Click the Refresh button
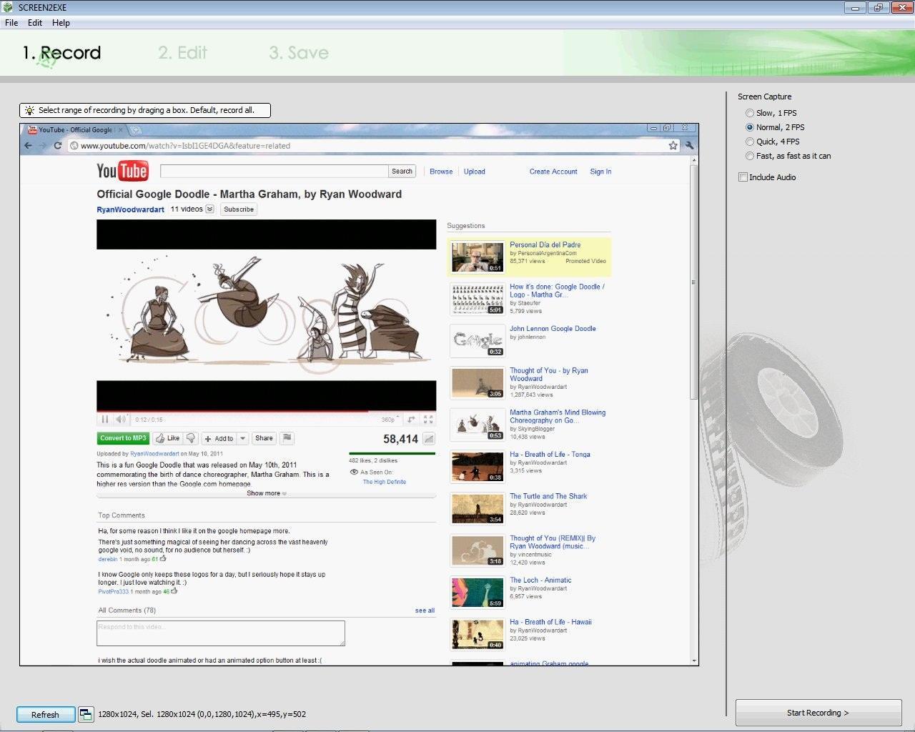 click(45, 714)
